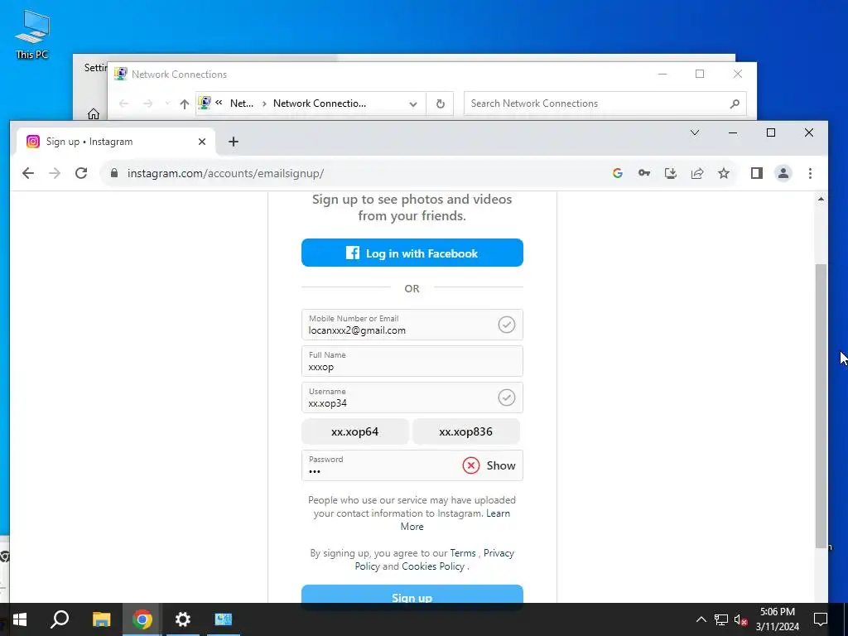The image size is (848, 636).
Task: Click the username field checkmark icon
Action: click(x=506, y=397)
